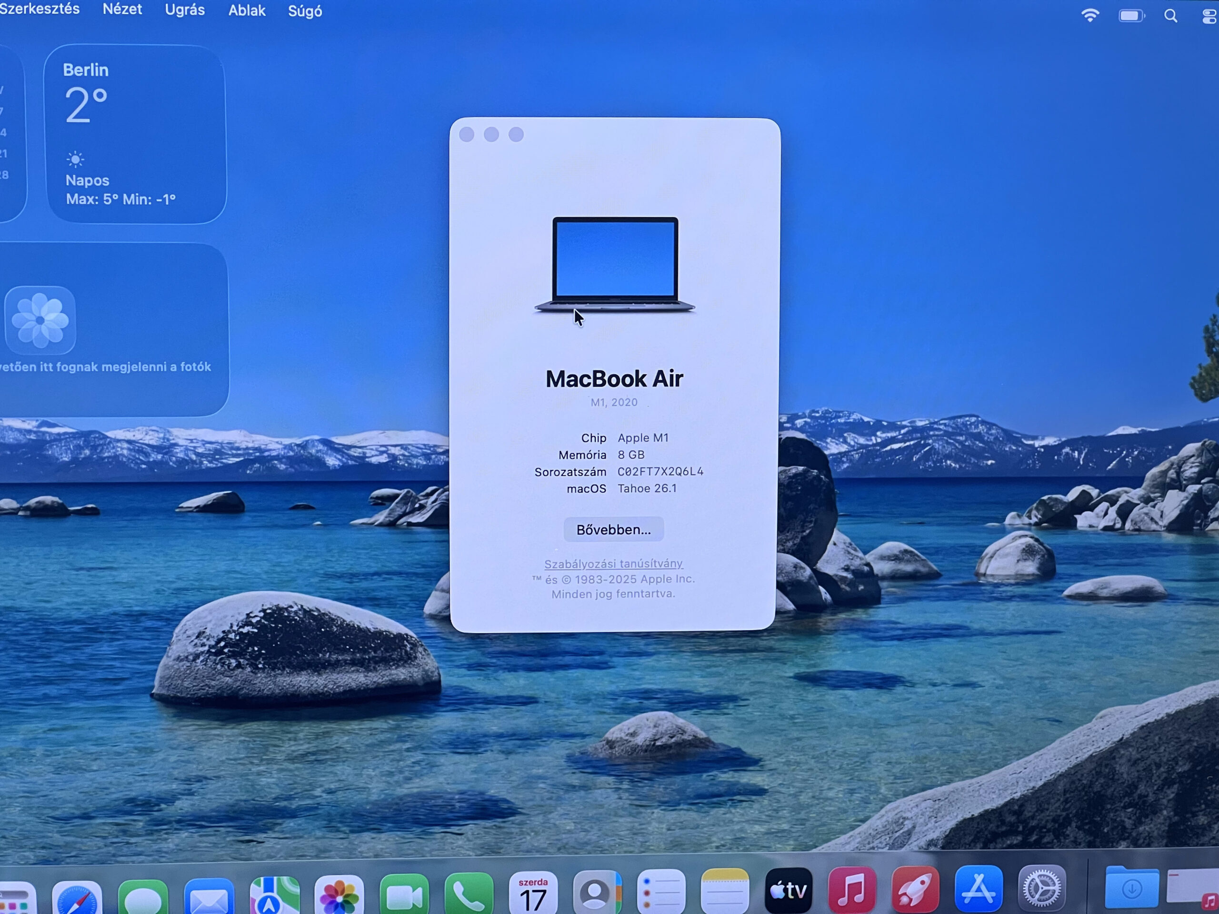Check Wi-Fi status in the menu bar
Screen dimensions: 1219x914
click(x=1090, y=15)
